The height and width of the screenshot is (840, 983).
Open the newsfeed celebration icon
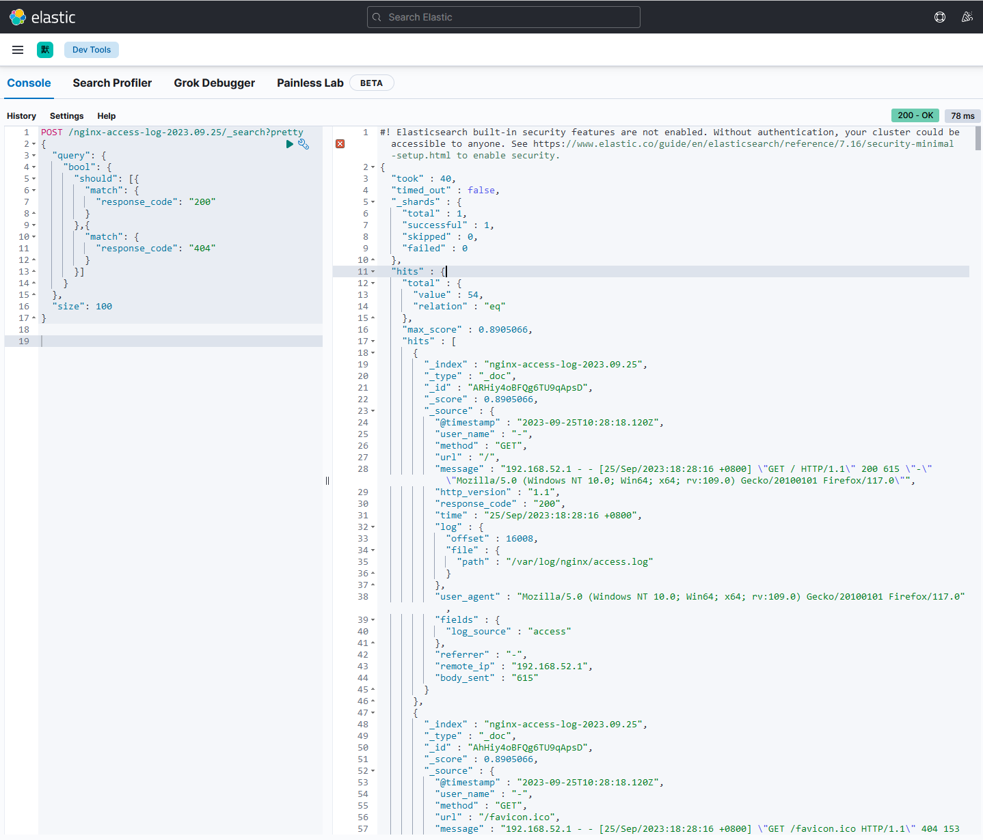click(x=967, y=17)
